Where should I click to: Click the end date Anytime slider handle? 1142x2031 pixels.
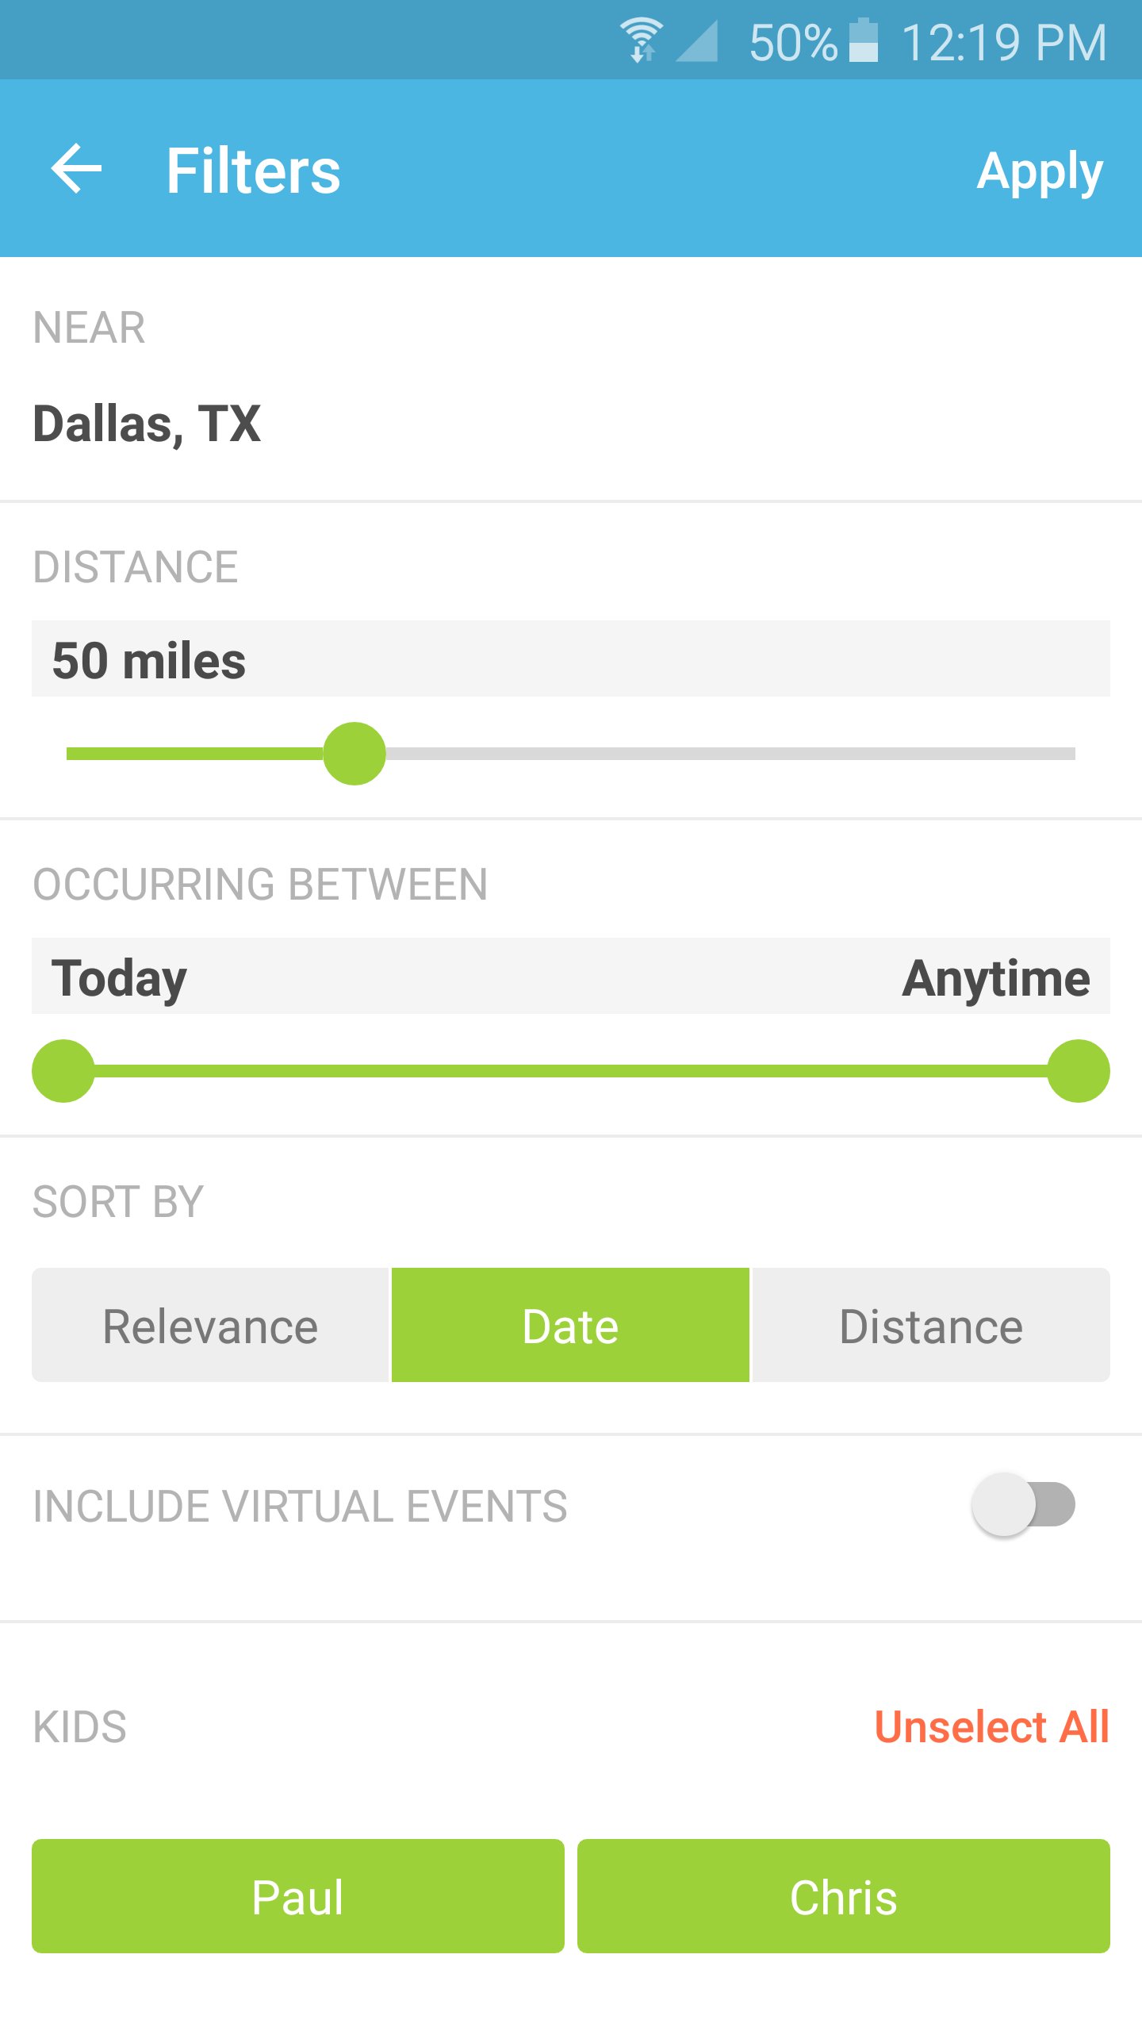pos(1078,1071)
